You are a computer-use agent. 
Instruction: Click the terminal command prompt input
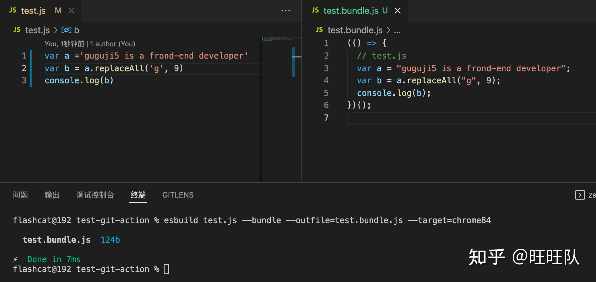(166, 269)
